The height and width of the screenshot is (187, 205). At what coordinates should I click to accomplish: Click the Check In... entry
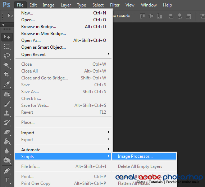click(x=63, y=99)
